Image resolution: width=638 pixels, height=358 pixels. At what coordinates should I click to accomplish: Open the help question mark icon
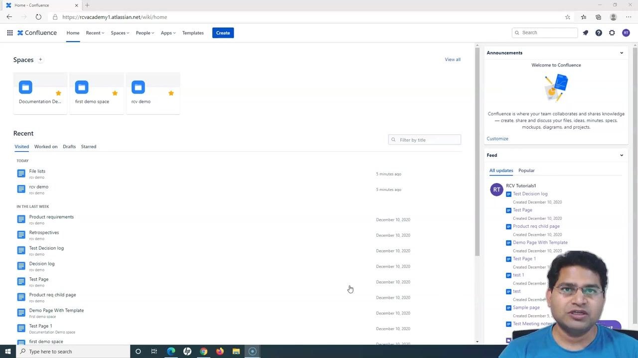pyautogui.click(x=599, y=33)
